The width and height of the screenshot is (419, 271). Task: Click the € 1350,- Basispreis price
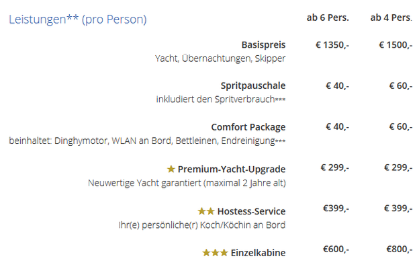(x=332, y=44)
